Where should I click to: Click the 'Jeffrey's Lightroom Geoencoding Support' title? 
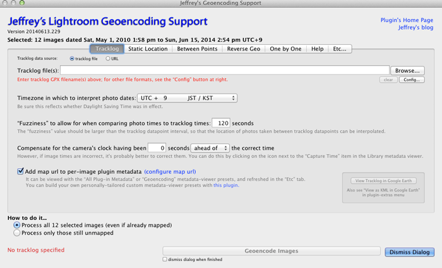click(x=107, y=21)
